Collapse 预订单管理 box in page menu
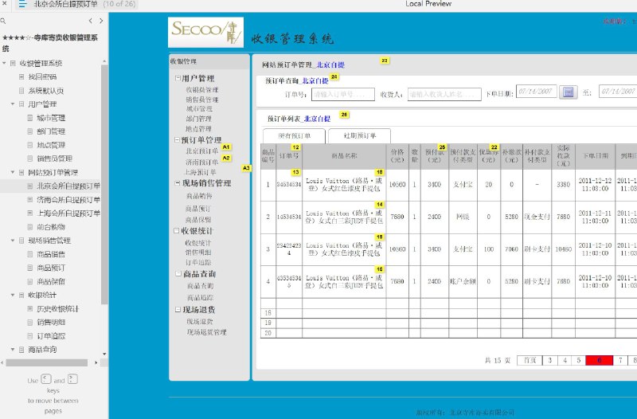Screen dimensions: 637x419 coord(177,140)
